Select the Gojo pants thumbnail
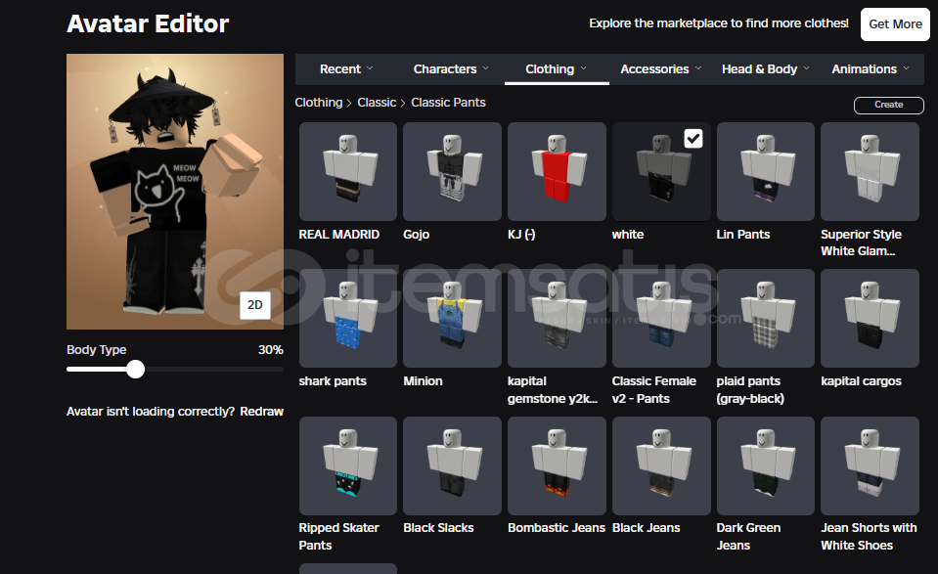Viewport: 938px width, 574px height. tap(452, 171)
